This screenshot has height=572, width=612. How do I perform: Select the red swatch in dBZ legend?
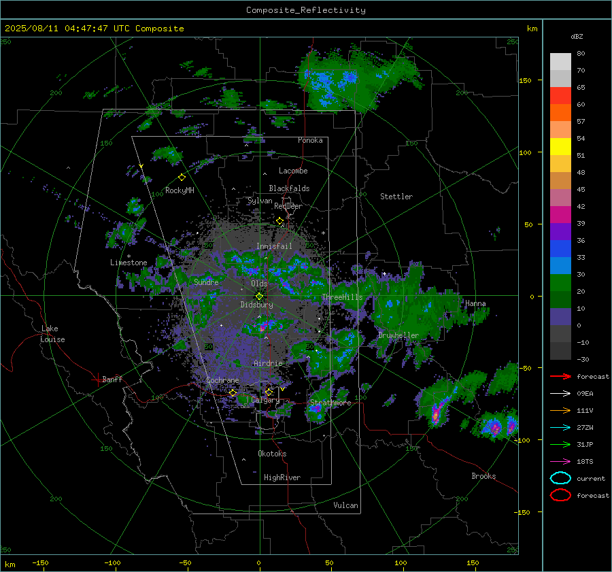tap(560, 95)
